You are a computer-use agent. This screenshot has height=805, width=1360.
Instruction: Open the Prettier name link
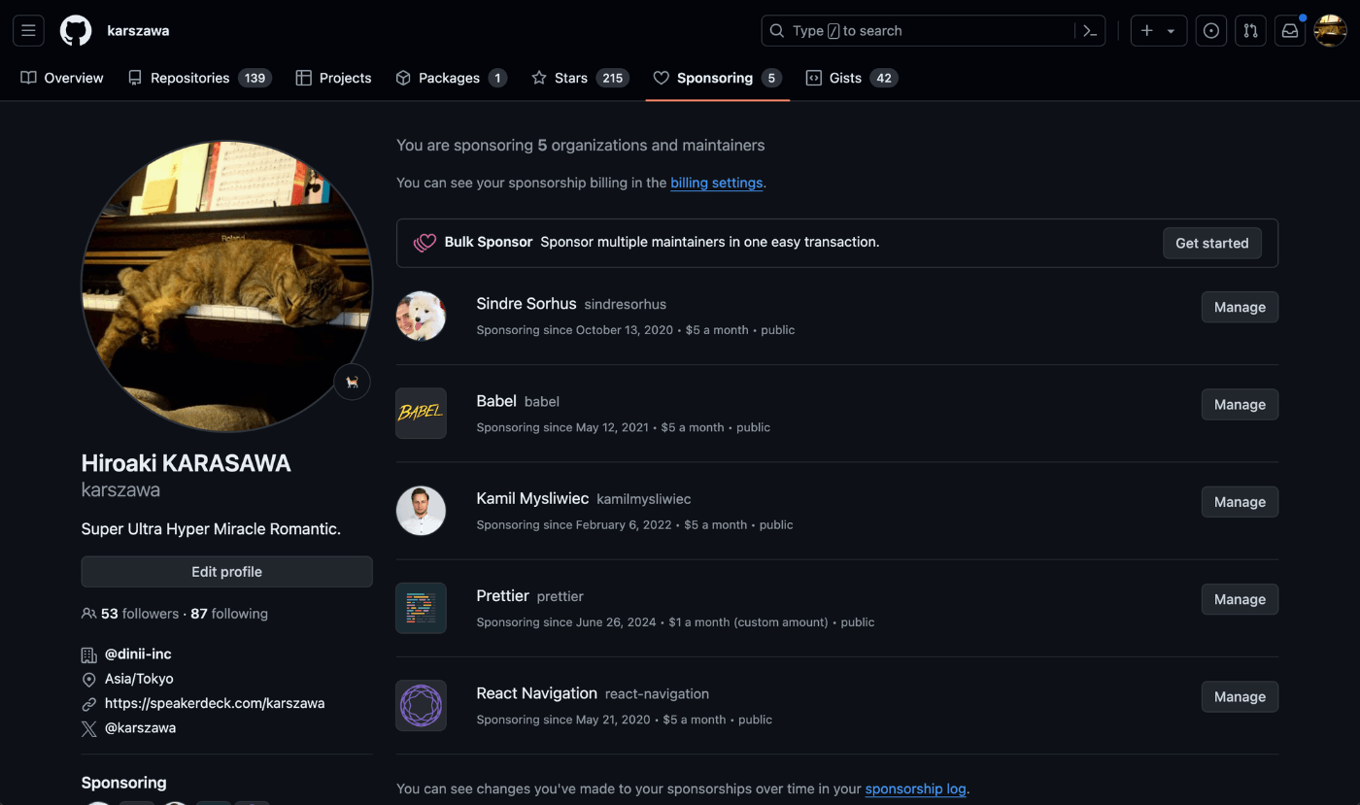pos(502,595)
